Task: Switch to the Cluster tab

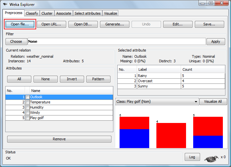Action: click(x=47, y=13)
